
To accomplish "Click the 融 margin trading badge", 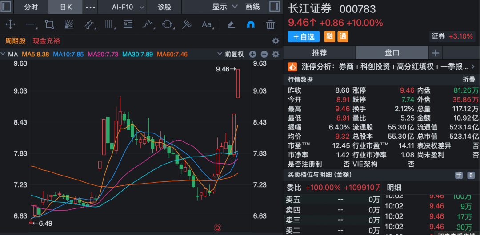I will click(x=329, y=37).
